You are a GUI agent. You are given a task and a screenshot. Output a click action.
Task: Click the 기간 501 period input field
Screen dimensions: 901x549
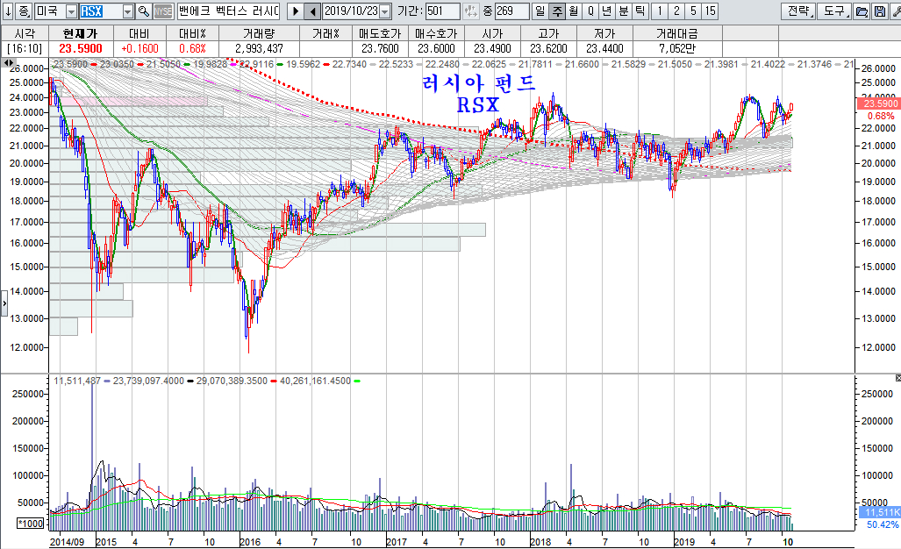(442, 11)
